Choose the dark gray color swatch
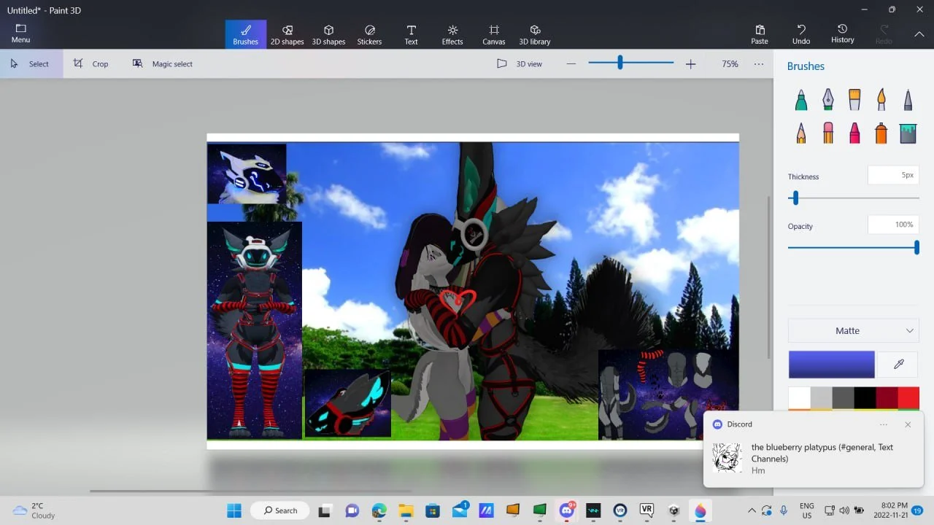Image resolution: width=934 pixels, height=525 pixels. coord(844,398)
